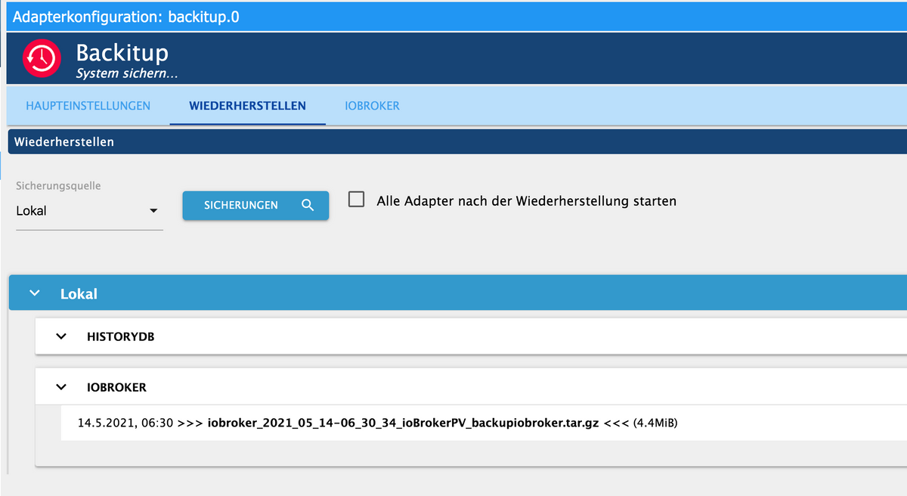Viewport: 907px width, 496px height.
Task: Click the magnifier icon on Sicherungen button
Action: point(307,205)
